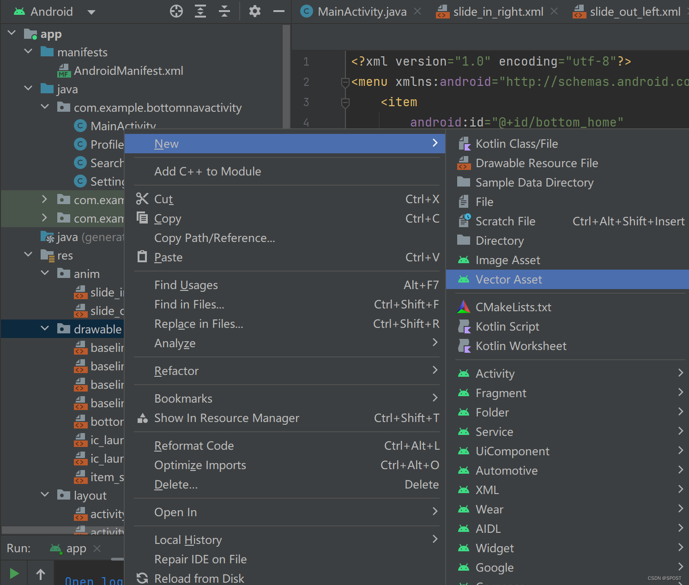This screenshot has height=585, width=689.
Task: Click the File icon in New submenu
Action: [464, 202]
